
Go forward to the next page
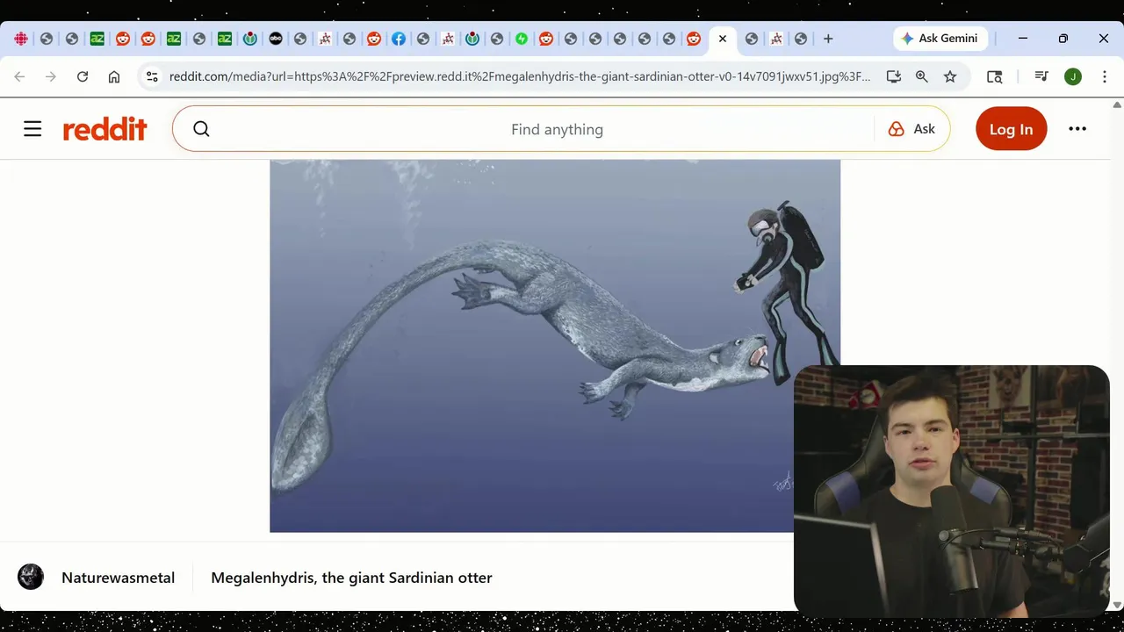click(x=51, y=76)
